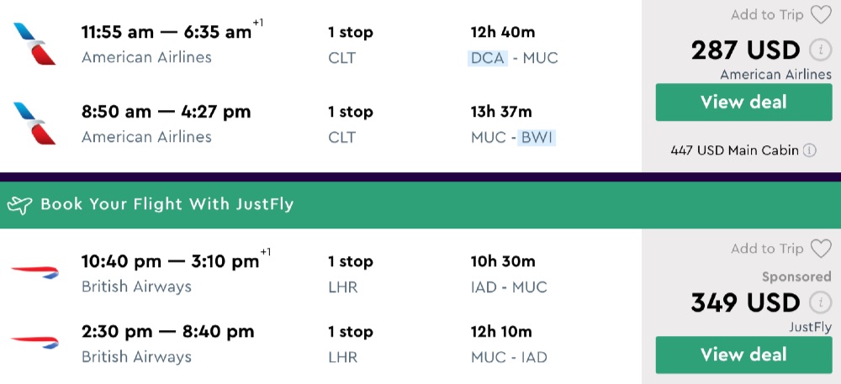Click the American Airlines logo on 11:55 am flight
Screen dimensions: 841x384
34,45
